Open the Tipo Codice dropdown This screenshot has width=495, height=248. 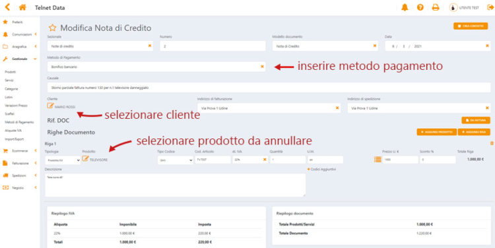(176, 160)
